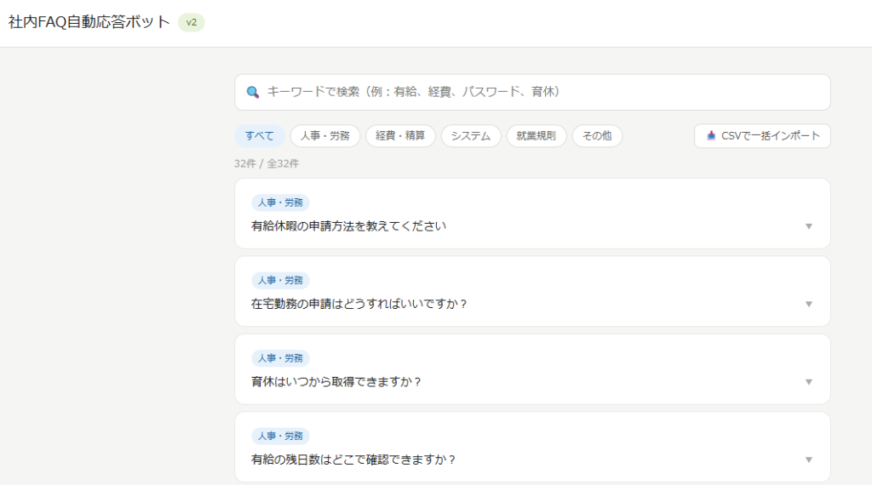The height and width of the screenshot is (485, 872).
Task: Choose the その他 category filter
Action: click(x=597, y=136)
